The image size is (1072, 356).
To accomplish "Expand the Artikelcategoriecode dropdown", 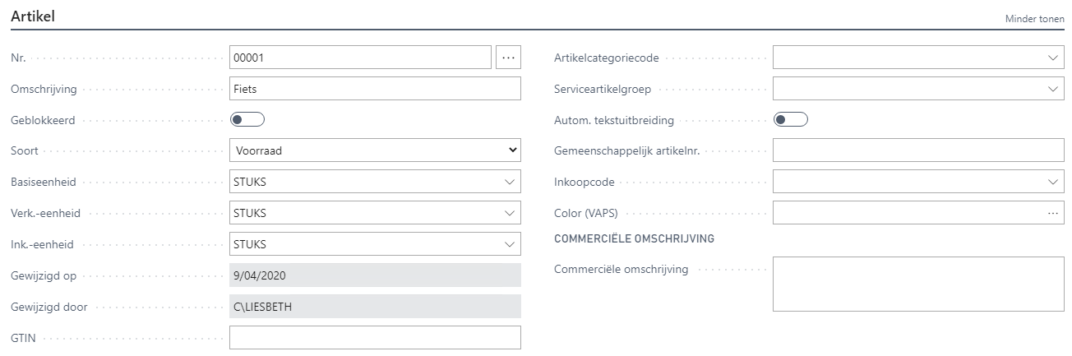I will click(1053, 58).
